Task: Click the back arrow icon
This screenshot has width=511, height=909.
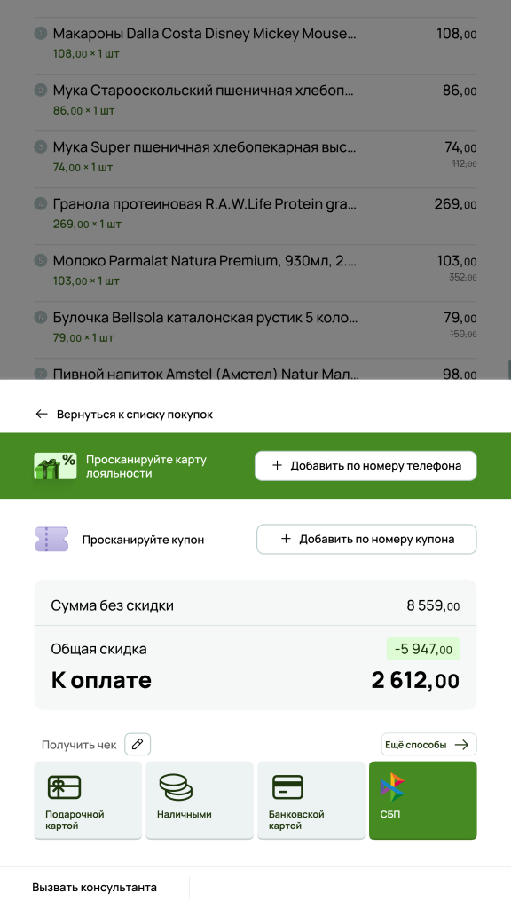Action: pos(41,414)
